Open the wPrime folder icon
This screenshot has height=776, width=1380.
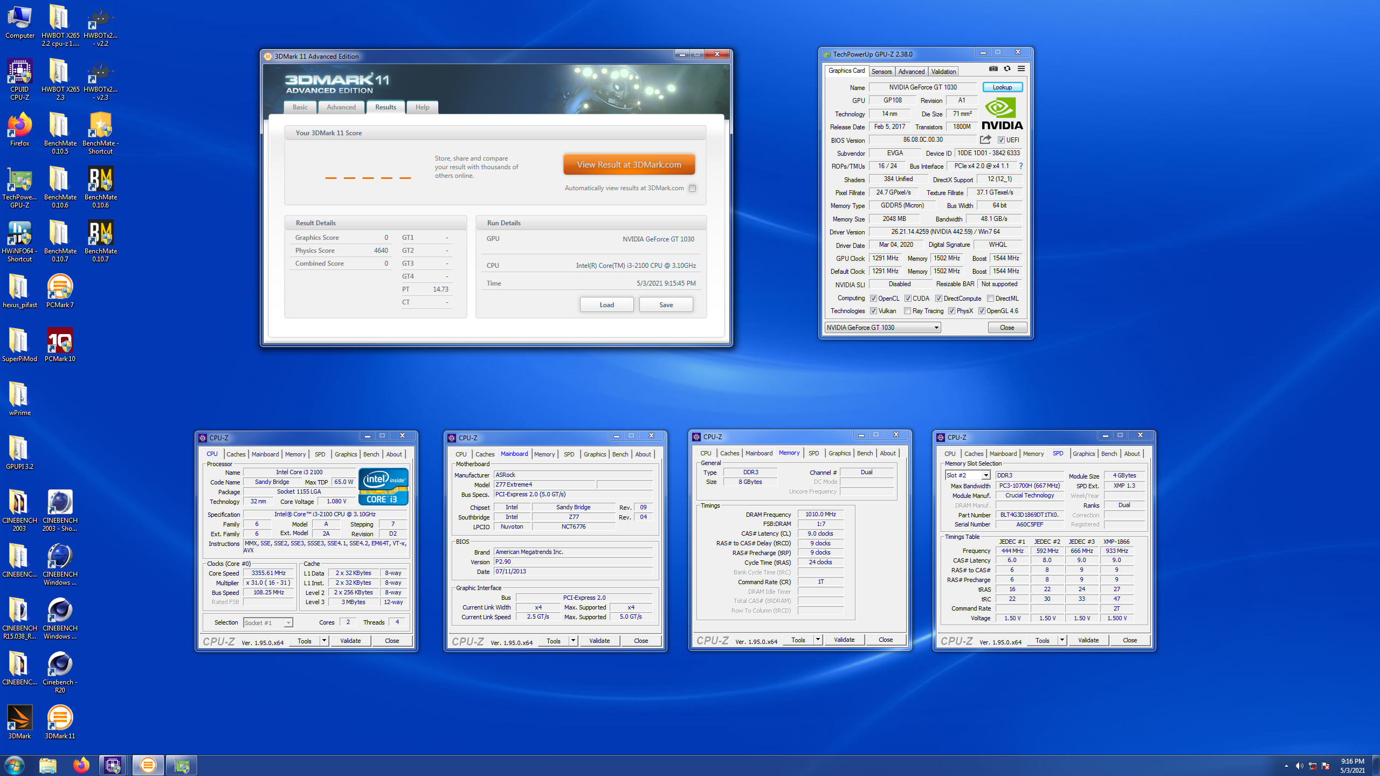coord(20,399)
